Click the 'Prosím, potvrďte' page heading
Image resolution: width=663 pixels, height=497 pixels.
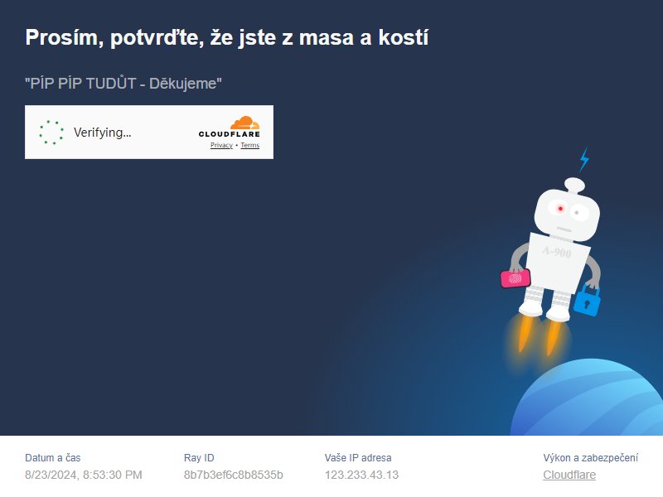pyautogui.click(x=226, y=37)
